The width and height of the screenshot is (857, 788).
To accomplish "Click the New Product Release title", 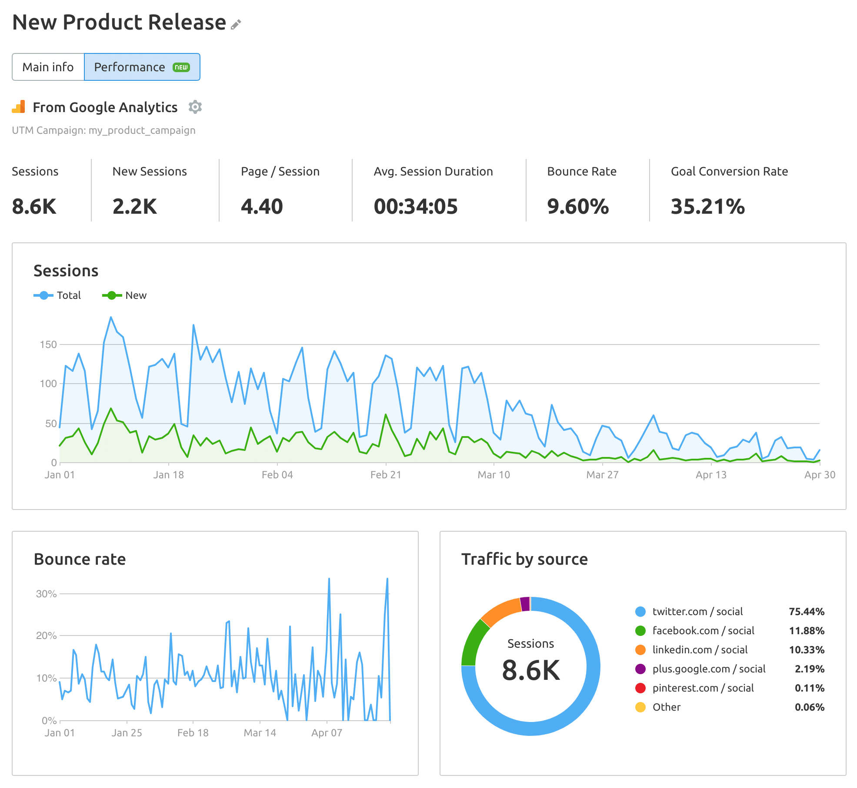I will click(x=119, y=23).
